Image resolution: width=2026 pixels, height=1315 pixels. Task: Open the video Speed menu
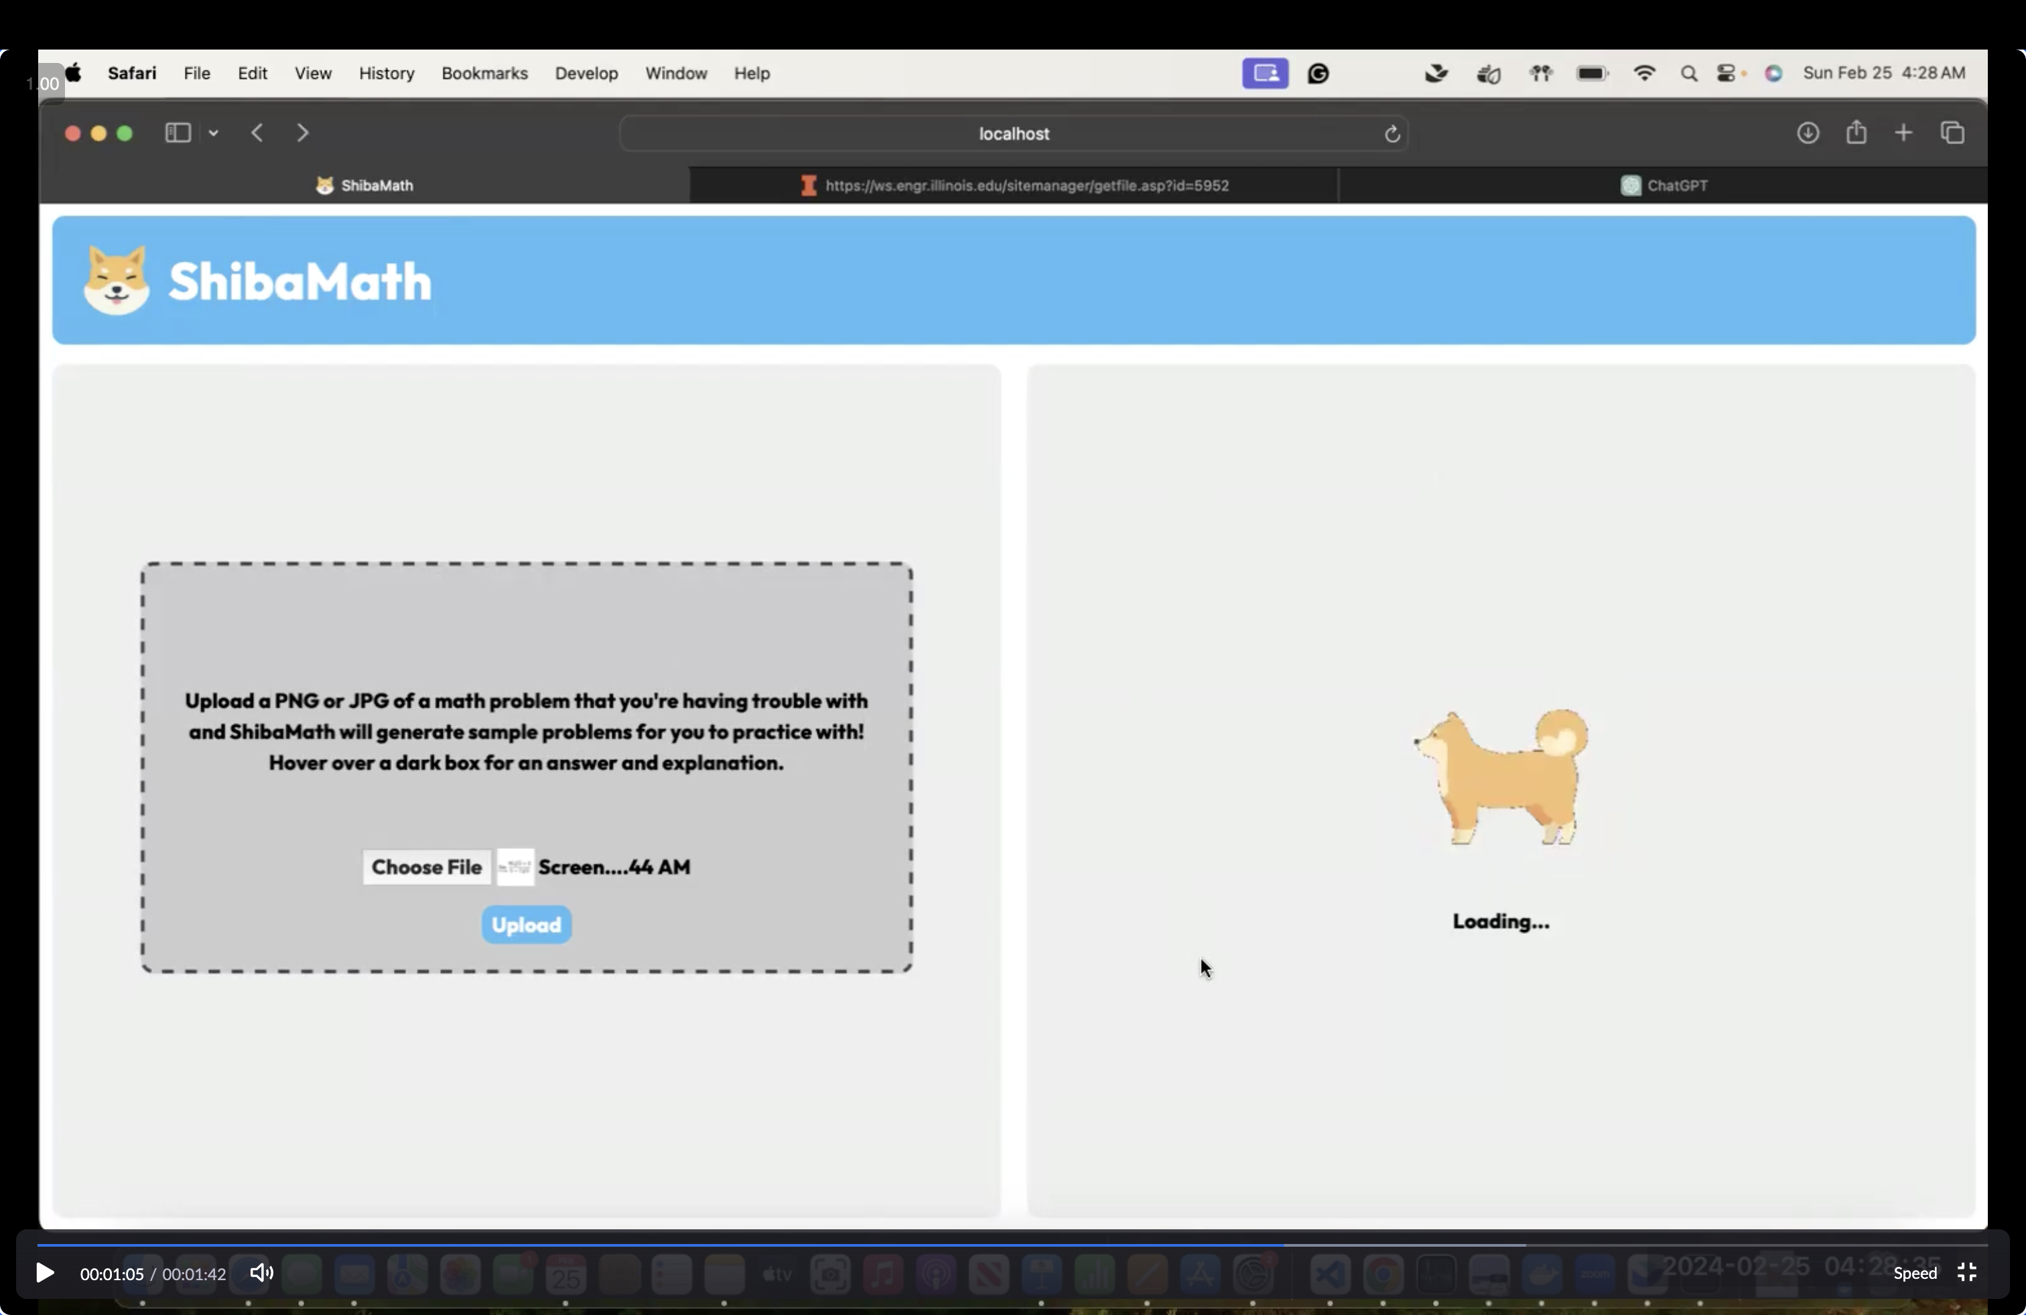coord(1915,1273)
